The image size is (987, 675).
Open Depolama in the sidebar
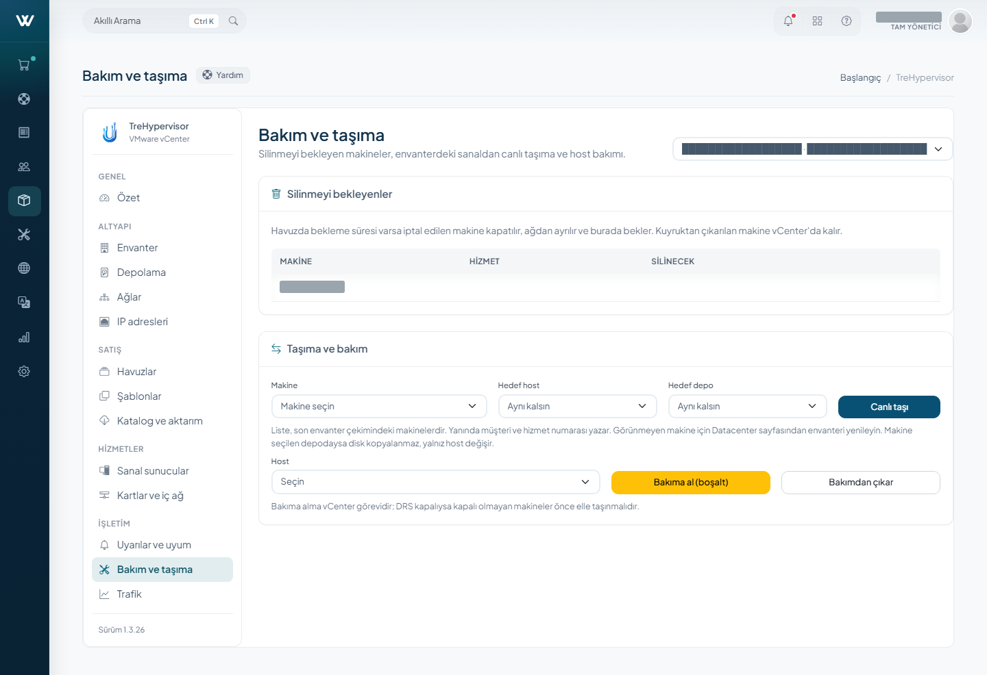pos(162,272)
